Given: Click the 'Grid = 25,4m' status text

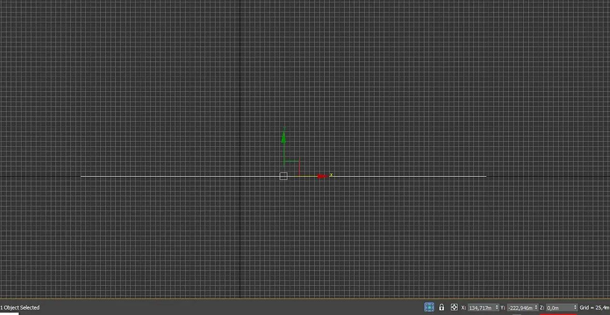Looking at the screenshot, I should click(x=594, y=308).
